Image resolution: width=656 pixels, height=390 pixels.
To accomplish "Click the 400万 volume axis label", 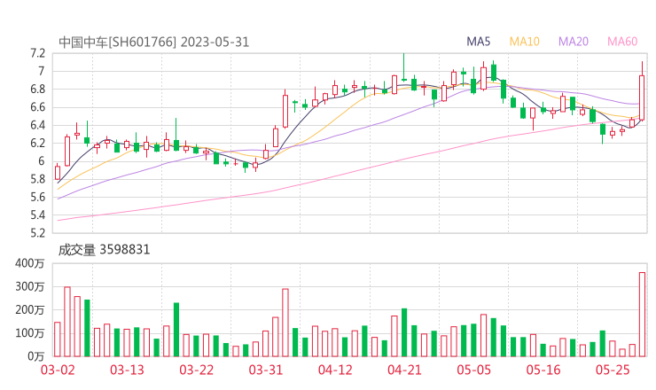I will point(29,263).
